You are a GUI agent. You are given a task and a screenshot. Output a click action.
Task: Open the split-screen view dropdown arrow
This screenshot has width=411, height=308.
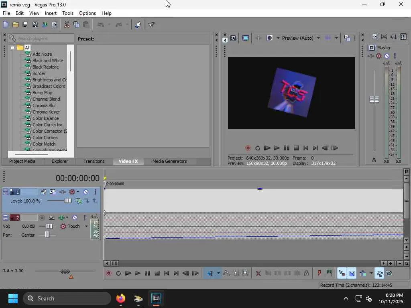(x=278, y=38)
